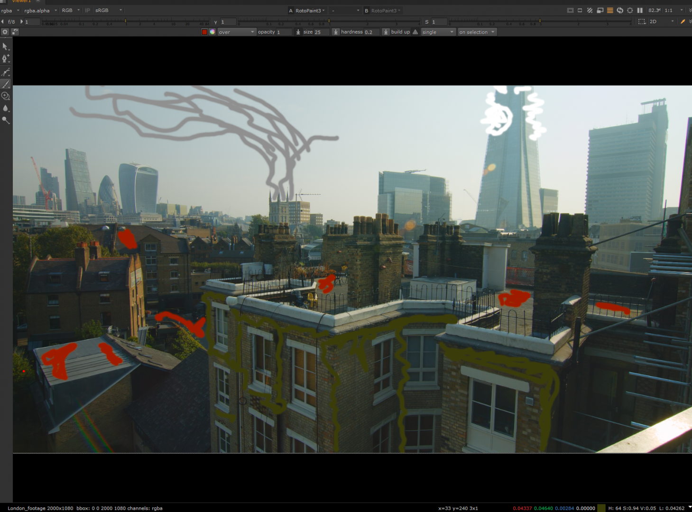
Task: Switch to the Viewer1 tab
Action: [x=21, y=1]
